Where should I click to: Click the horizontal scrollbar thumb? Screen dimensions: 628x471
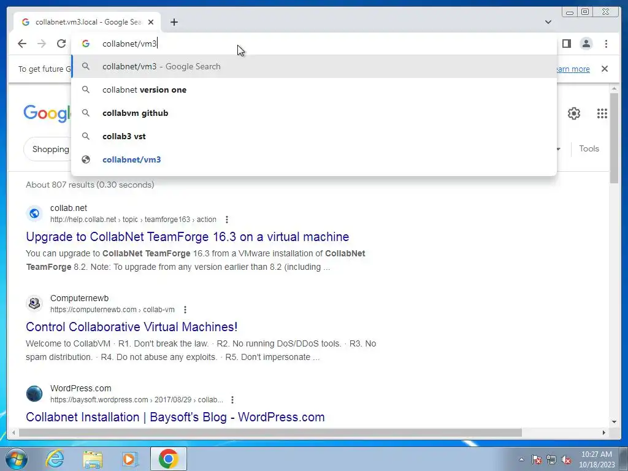coord(270,432)
